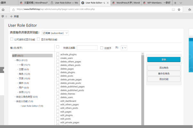Toggle 仅授予 checkbox
The image size is (193, 128).
101,48
